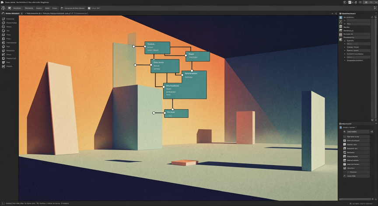The height and width of the screenshot is (206, 378).
Task: Select the topmost teal node in the graph
Action: (x=157, y=48)
